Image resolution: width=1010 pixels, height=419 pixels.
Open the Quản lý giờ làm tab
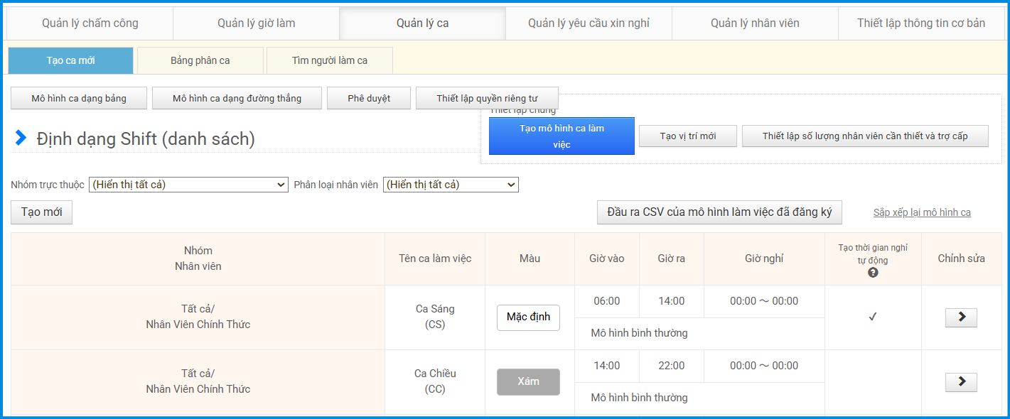[257, 23]
